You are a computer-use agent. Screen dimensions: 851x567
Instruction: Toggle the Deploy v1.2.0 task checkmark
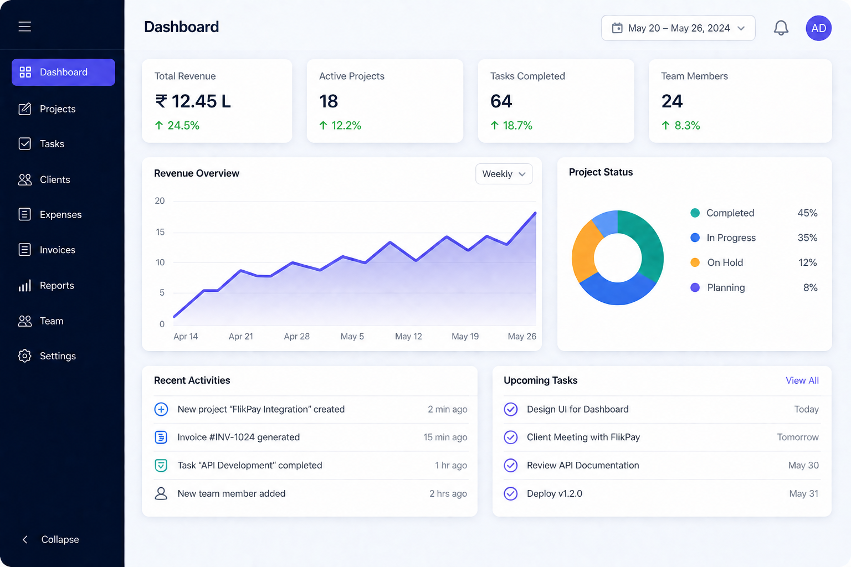[x=511, y=493]
